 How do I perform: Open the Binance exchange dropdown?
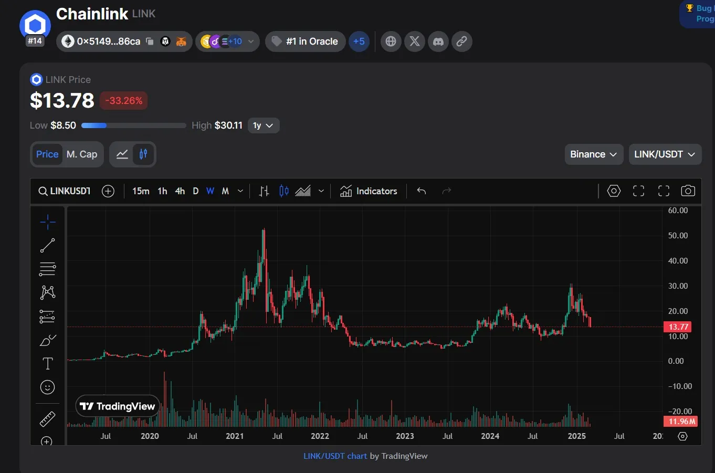click(x=594, y=154)
